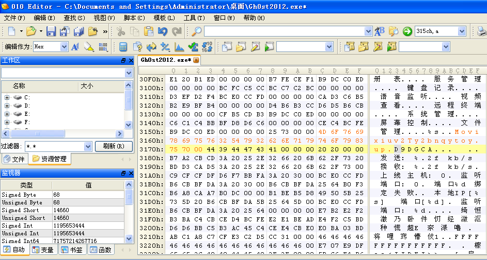Viewport: 487px width, 260px height.
Task: Click the magnifying glass Find icon
Action: click(x=196, y=31)
